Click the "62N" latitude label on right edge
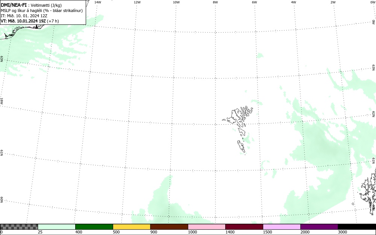376x235 pixels. 374,114
